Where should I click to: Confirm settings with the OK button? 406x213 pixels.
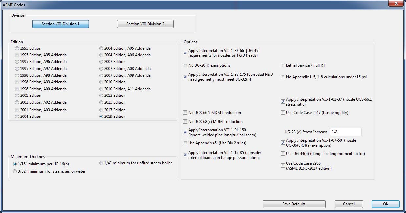[x=386, y=204]
